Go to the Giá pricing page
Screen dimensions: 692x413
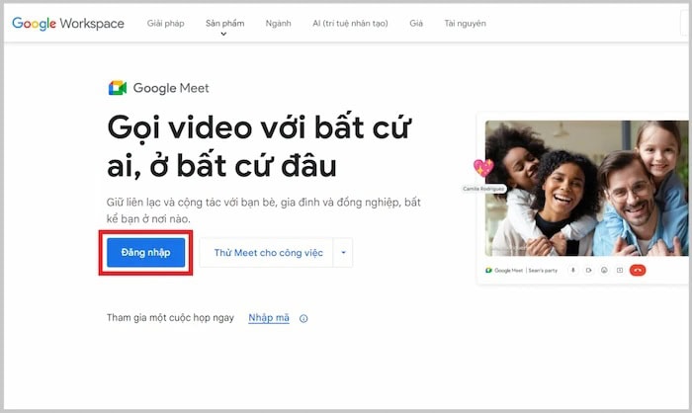[x=415, y=23]
